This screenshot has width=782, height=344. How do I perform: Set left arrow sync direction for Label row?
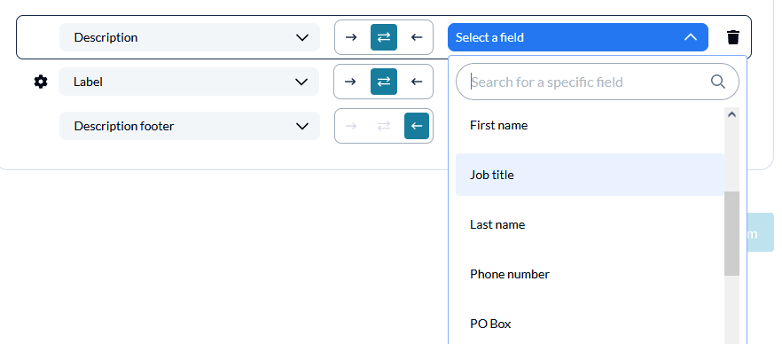tap(417, 82)
